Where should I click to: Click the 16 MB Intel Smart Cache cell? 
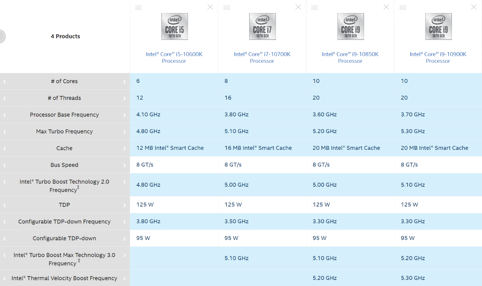258,148
